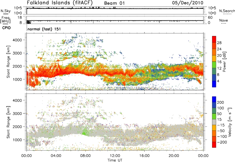Click 'Slant Range [km]' beside the power panel

(x=8, y=62)
